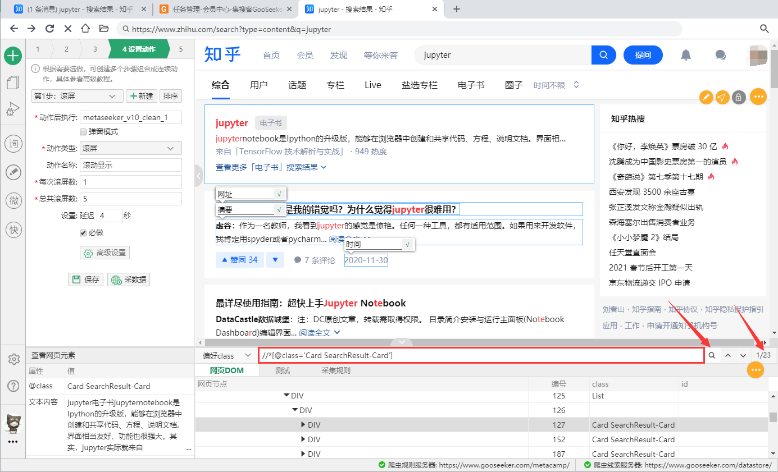Open the settings gear in sidebar
Image resolution: width=778 pixels, height=472 pixels.
coord(13,359)
